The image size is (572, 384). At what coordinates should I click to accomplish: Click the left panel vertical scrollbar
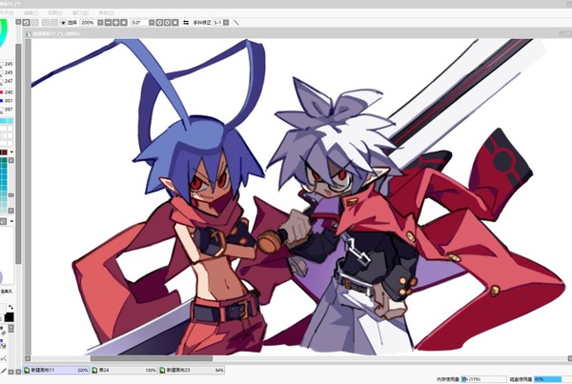click(18, 153)
